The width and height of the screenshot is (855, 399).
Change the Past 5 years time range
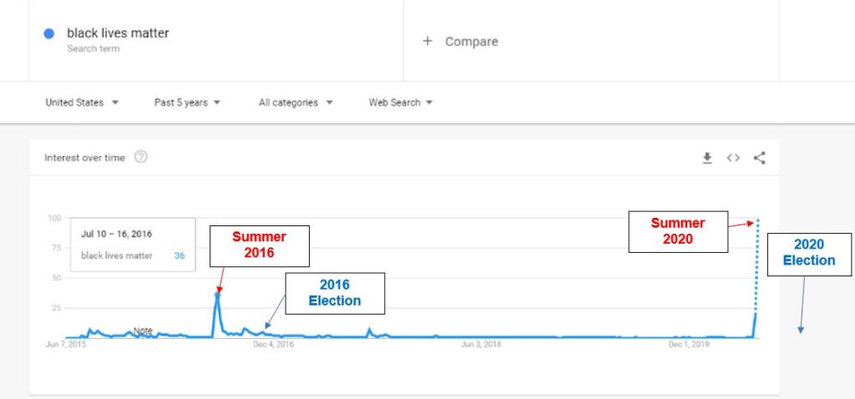coord(187,103)
